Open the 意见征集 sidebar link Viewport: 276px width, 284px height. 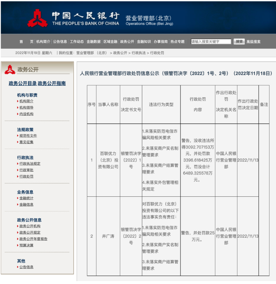click(x=26, y=142)
